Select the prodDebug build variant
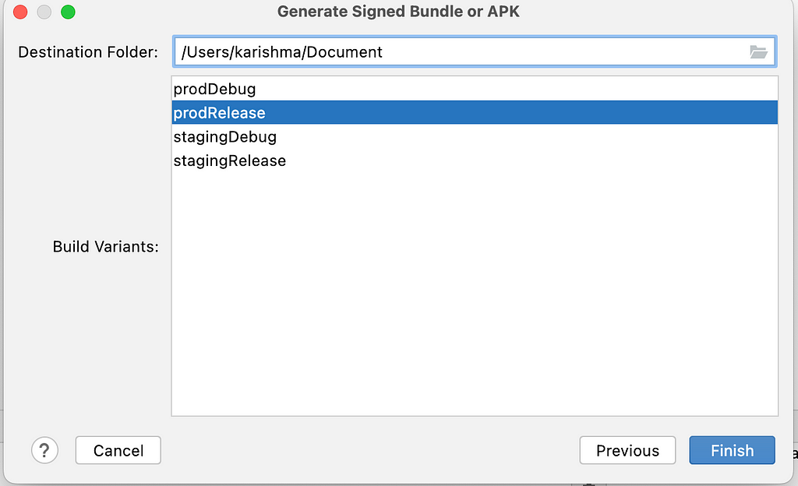The width and height of the screenshot is (798, 486). [475, 89]
